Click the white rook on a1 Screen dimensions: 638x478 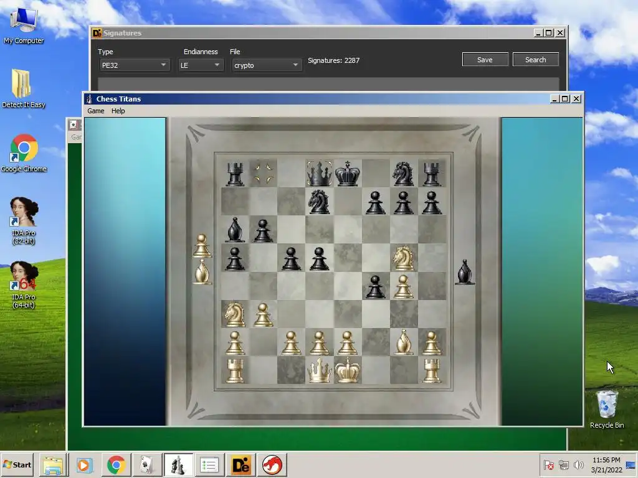pyautogui.click(x=235, y=371)
